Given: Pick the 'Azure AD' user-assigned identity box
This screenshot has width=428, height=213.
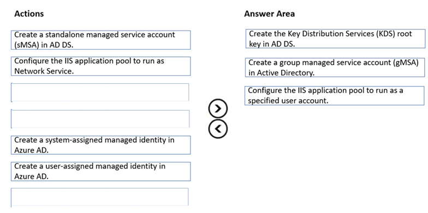Looking at the screenshot, I should [100, 171].
